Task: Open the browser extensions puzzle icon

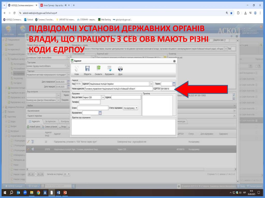Action: (238, 13)
